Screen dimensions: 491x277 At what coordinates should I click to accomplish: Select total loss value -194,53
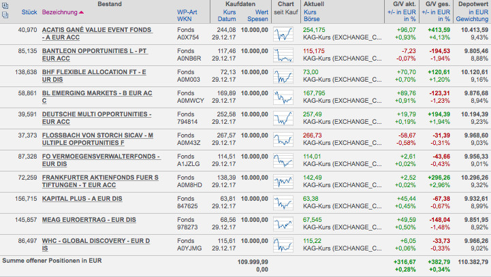click(439, 51)
